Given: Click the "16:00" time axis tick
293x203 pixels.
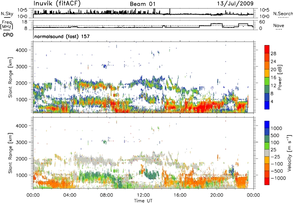Looking at the screenshot, I should pyautogui.click(x=180, y=195).
